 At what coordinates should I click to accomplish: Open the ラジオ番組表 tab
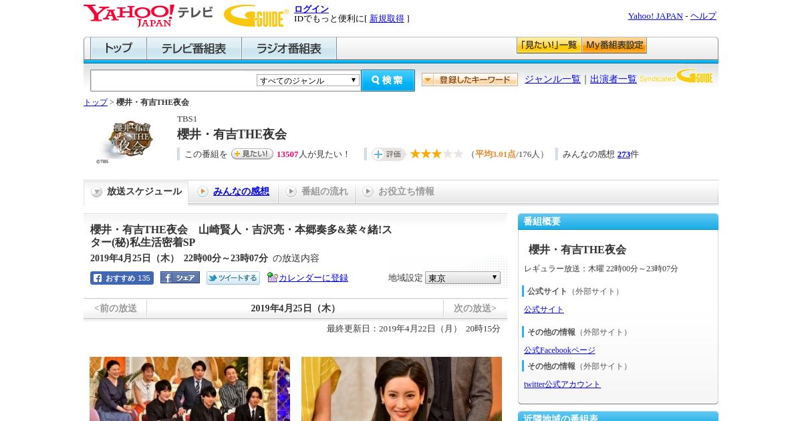pyautogui.click(x=289, y=49)
